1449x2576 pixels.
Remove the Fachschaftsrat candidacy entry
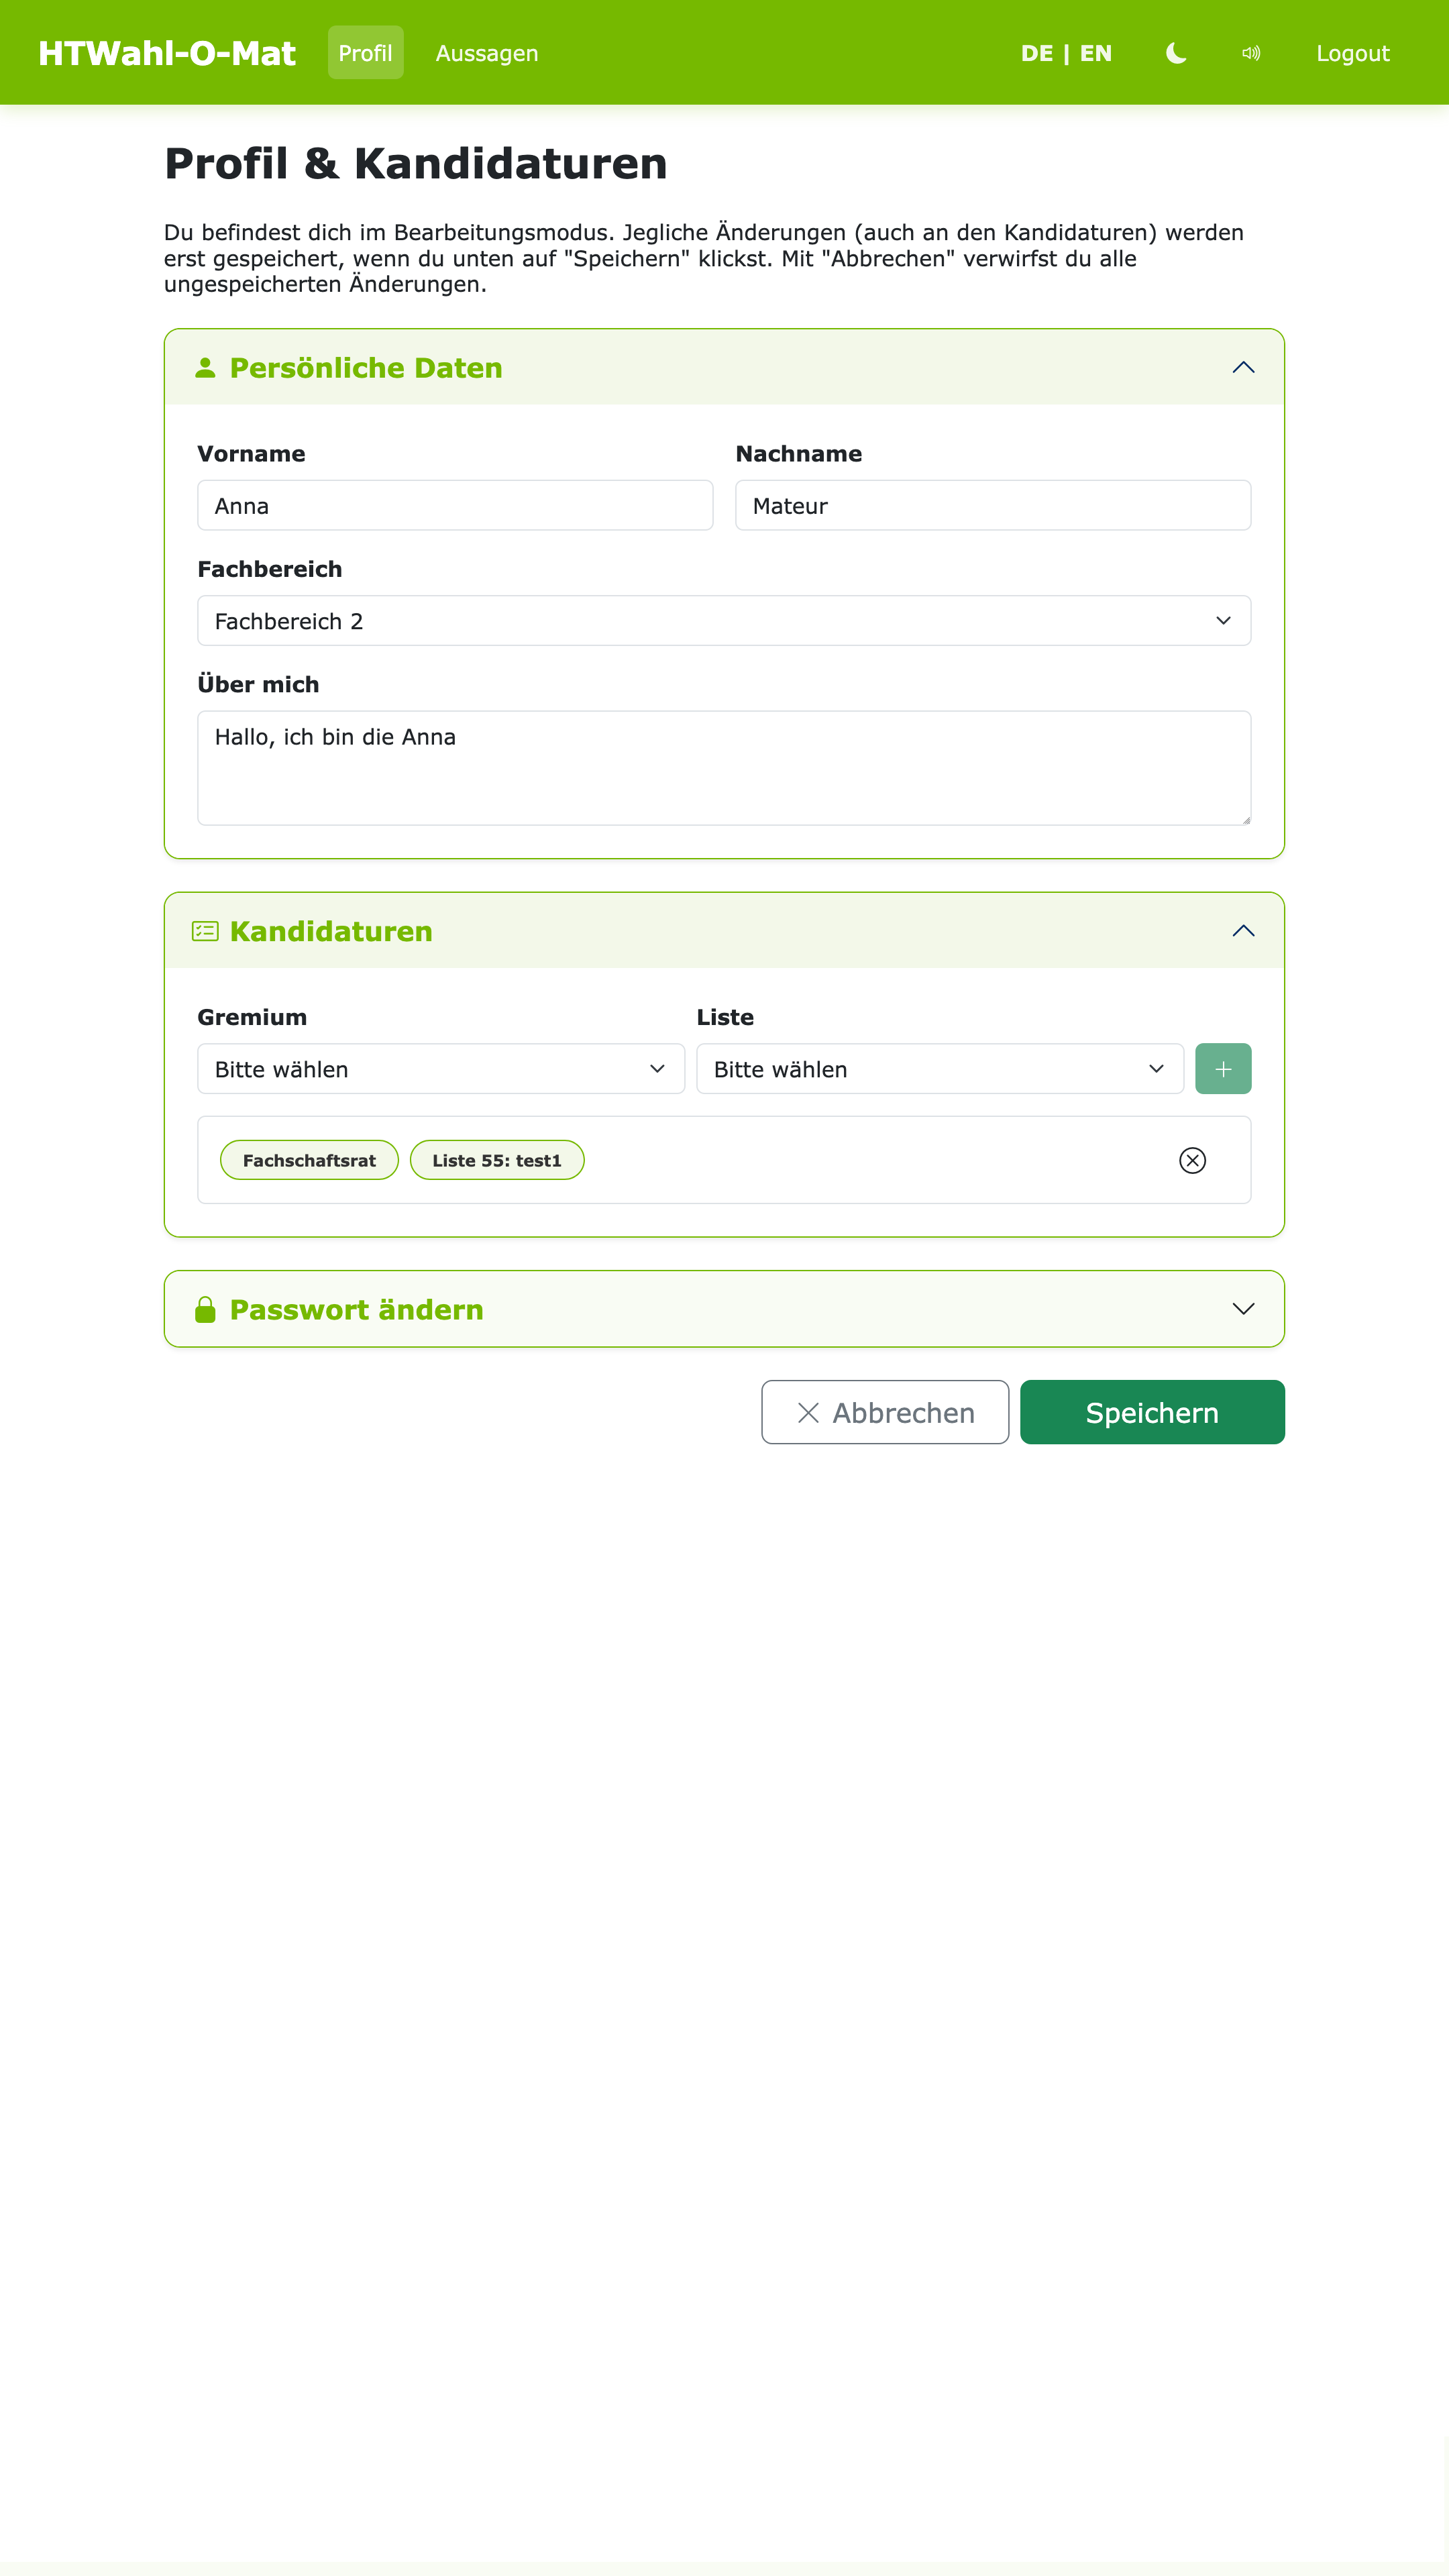(x=1192, y=1160)
